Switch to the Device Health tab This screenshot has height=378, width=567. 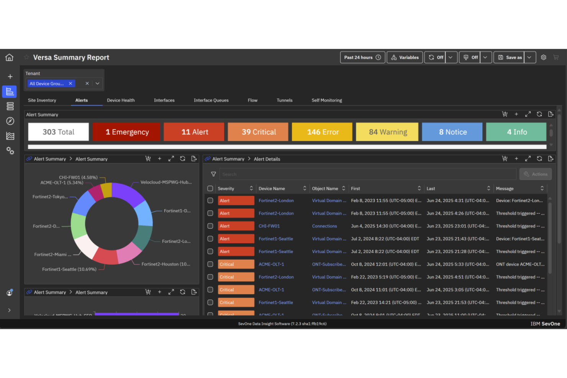pos(121,100)
